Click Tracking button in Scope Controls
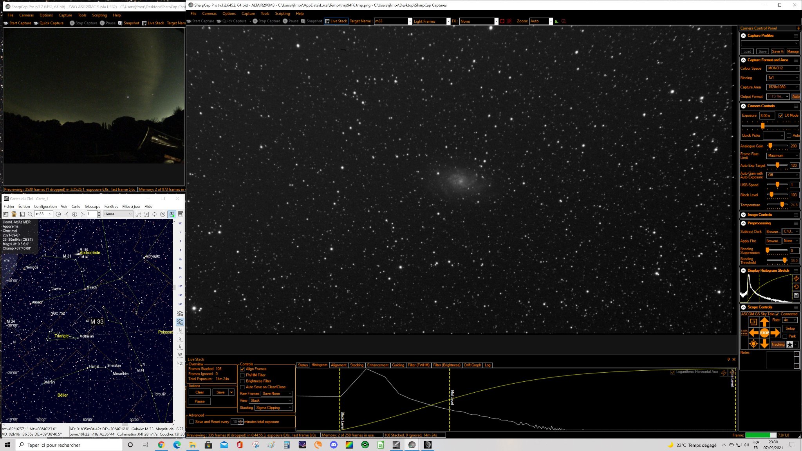 click(x=778, y=345)
